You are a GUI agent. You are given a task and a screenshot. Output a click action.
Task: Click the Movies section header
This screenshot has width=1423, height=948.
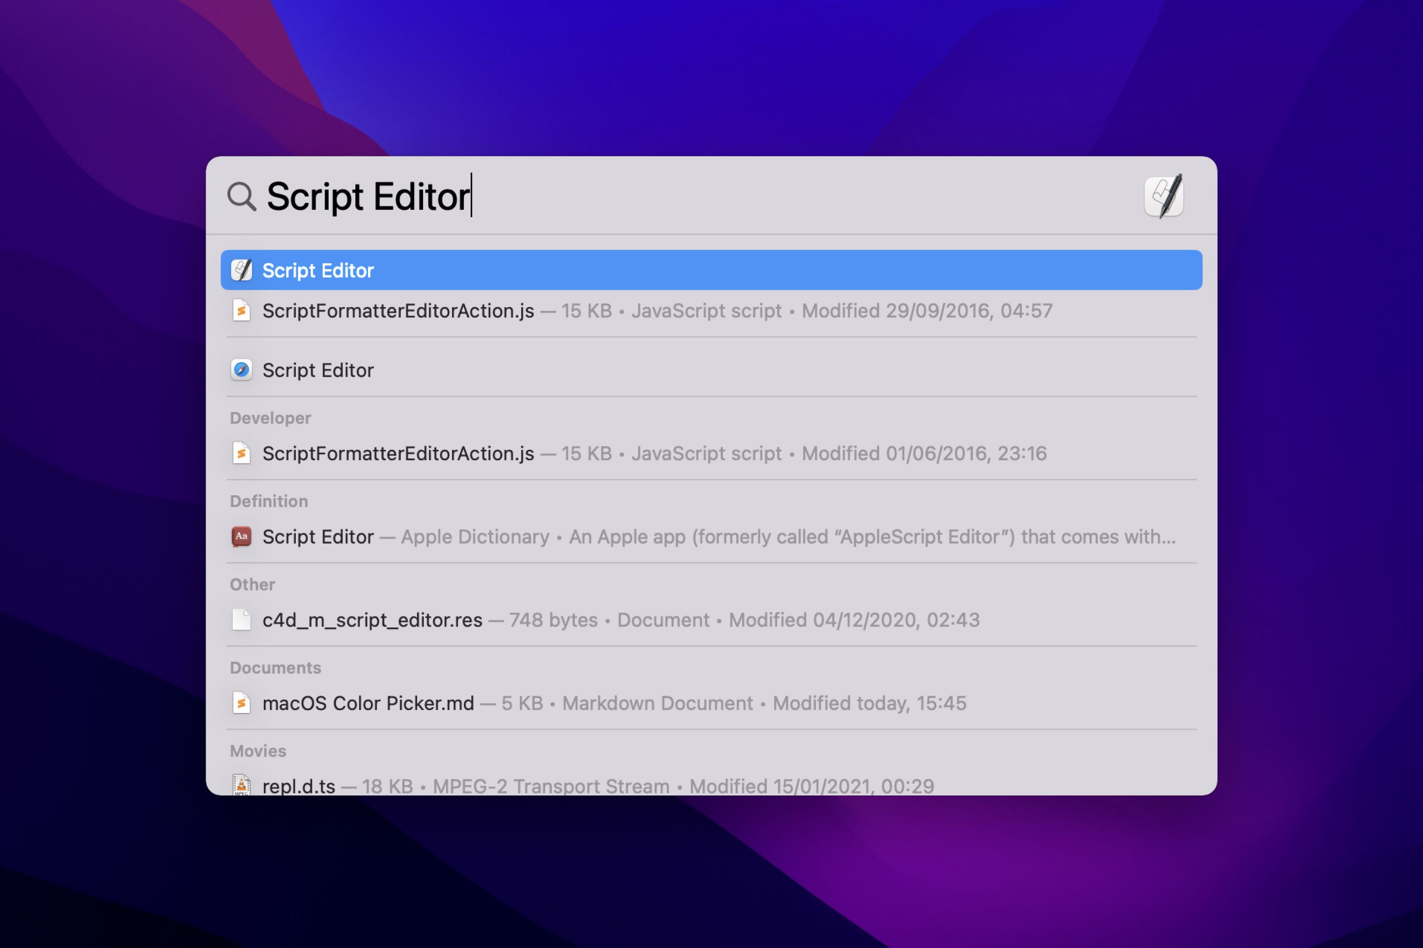[x=258, y=751]
